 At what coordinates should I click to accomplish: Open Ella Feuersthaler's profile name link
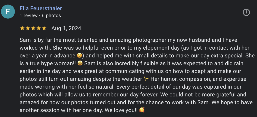(x=41, y=8)
